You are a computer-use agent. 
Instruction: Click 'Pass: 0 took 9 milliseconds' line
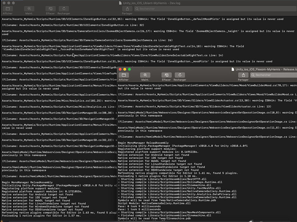point(139,206)
